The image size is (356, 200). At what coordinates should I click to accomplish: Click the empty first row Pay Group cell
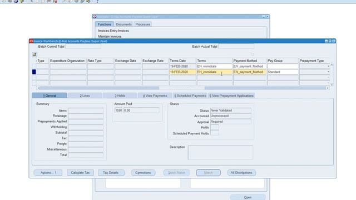pyautogui.click(x=283, y=66)
